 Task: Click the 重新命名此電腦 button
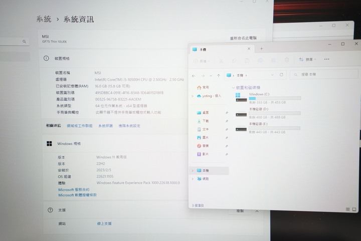[243, 38]
